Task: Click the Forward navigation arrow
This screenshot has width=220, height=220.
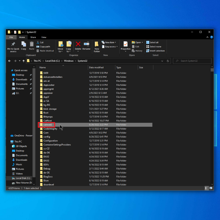Action: [x=15, y=61]
